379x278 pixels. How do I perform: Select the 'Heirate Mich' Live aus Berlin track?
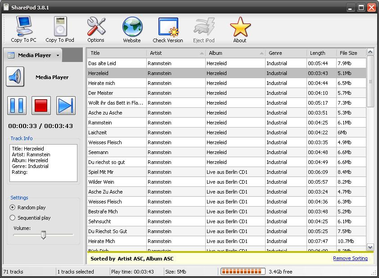tap(226, 241)
